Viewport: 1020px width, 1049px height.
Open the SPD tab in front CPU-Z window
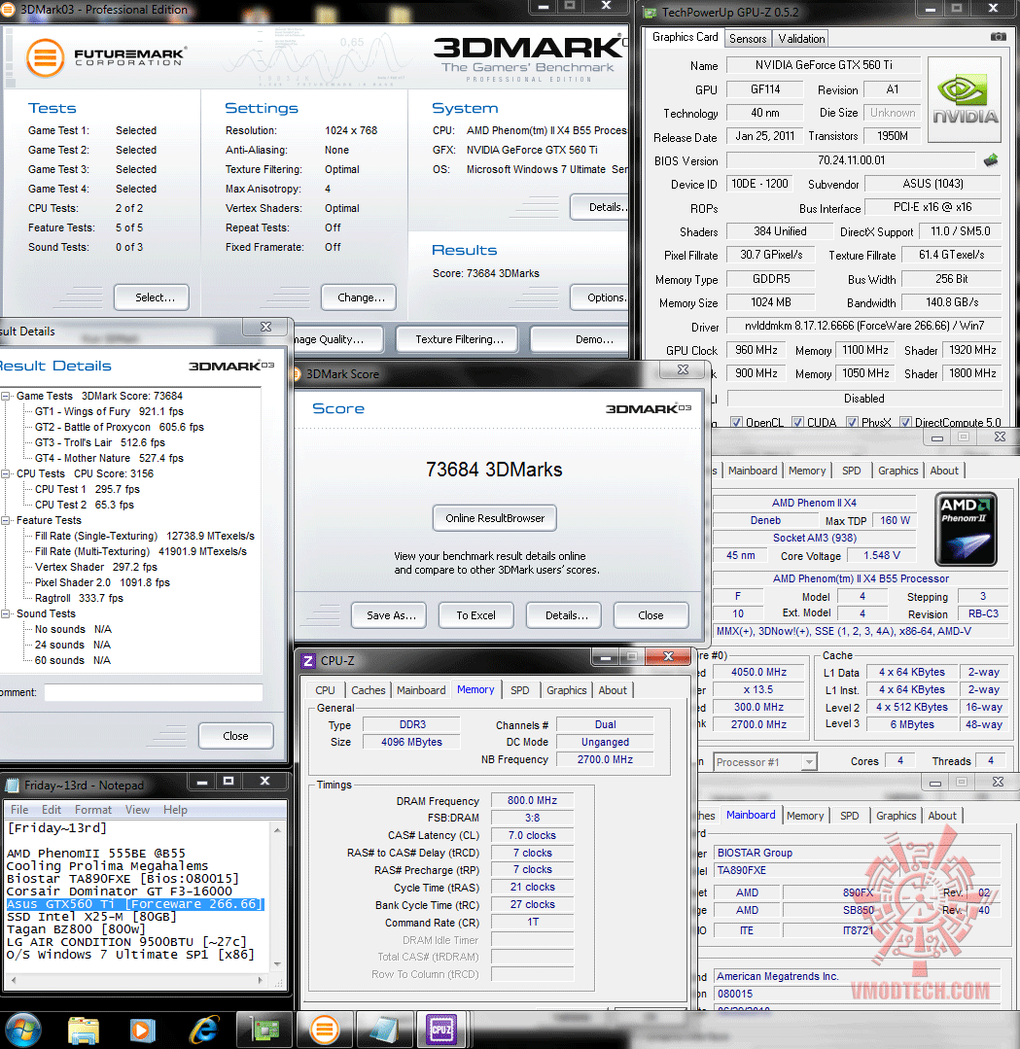519,690
